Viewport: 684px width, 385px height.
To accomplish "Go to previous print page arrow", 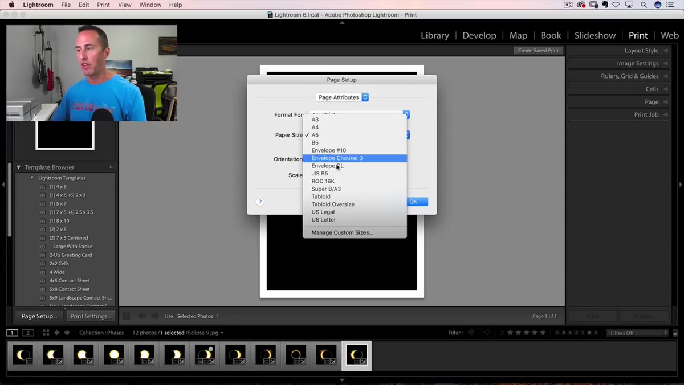I will (x=141, y=316).
